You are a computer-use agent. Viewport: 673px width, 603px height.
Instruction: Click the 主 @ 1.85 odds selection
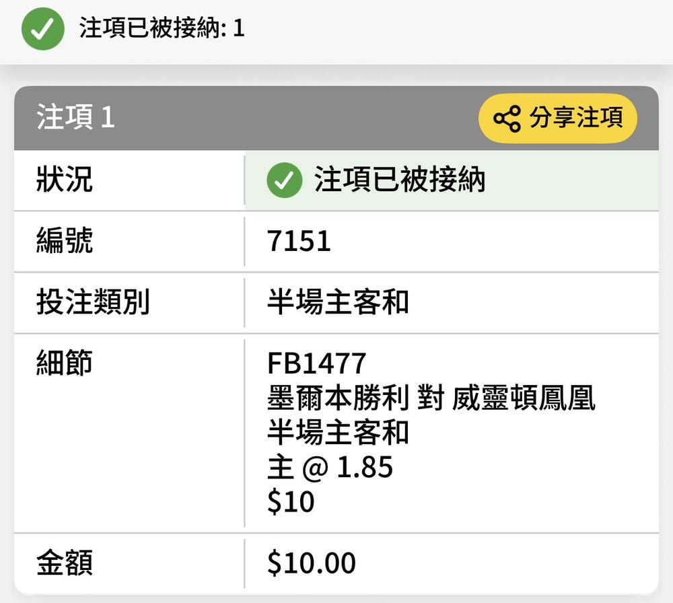tap(330, 468)
